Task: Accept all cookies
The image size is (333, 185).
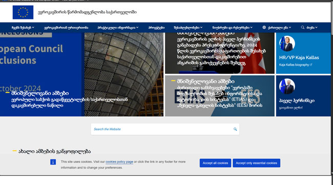Action: 215,163
